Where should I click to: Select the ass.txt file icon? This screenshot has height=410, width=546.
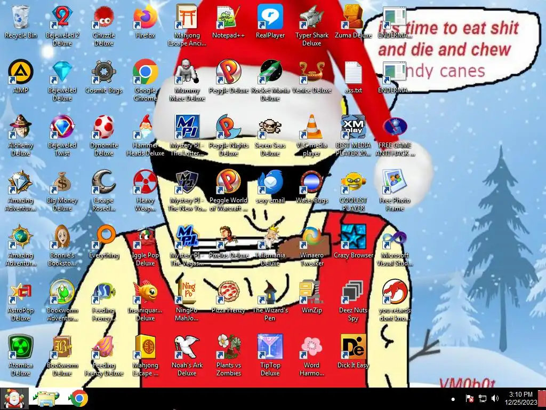tap(353, 73)
